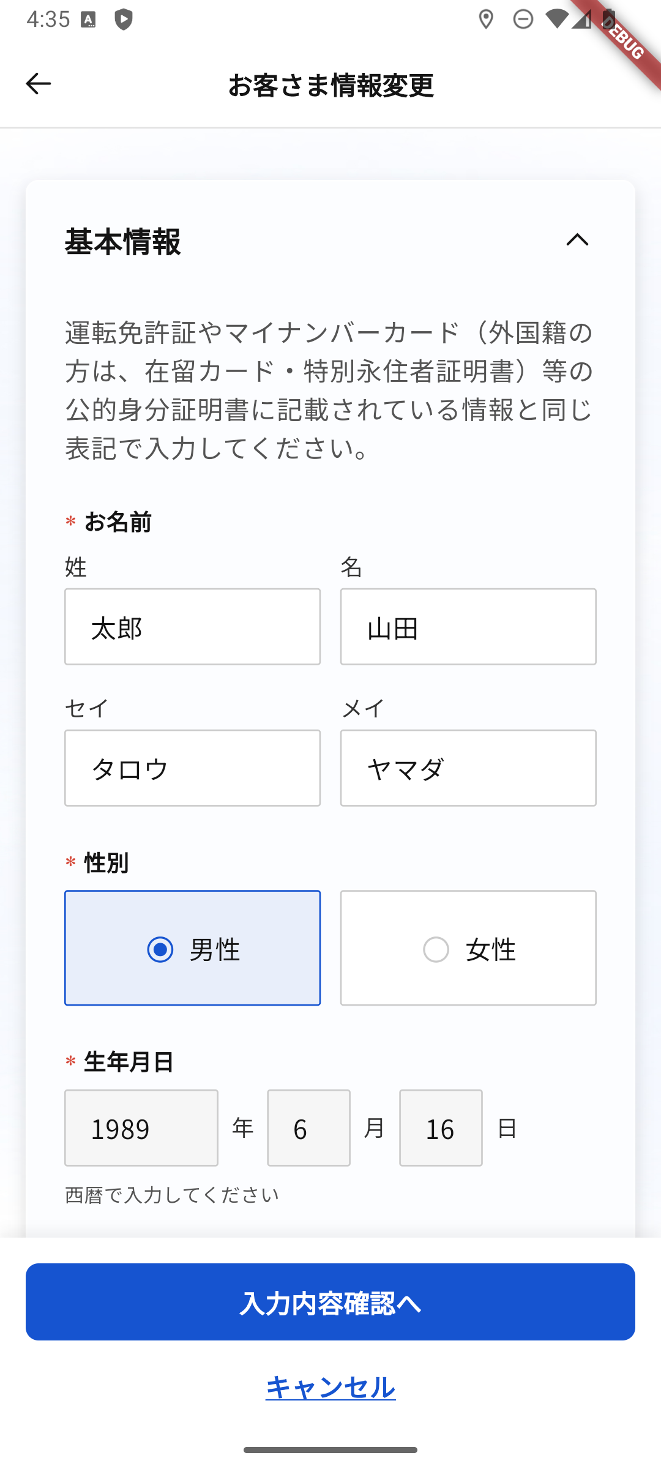Tap the Wi-Fi status icon
This screenshot has height=1469, width=661.
tap(557, 20)
